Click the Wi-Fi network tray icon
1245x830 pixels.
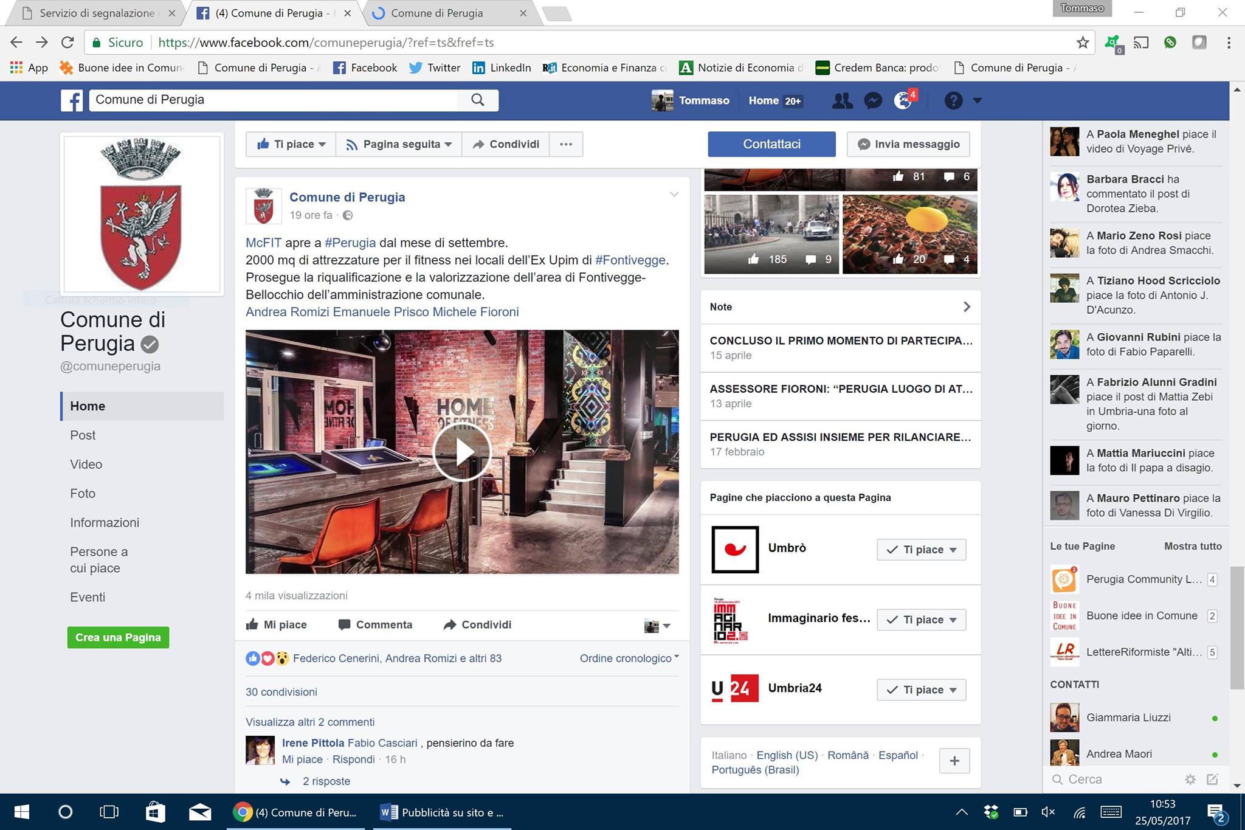click(x=1080, y=812)
